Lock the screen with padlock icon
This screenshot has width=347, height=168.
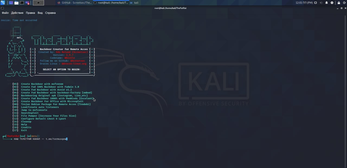(339, 3)
